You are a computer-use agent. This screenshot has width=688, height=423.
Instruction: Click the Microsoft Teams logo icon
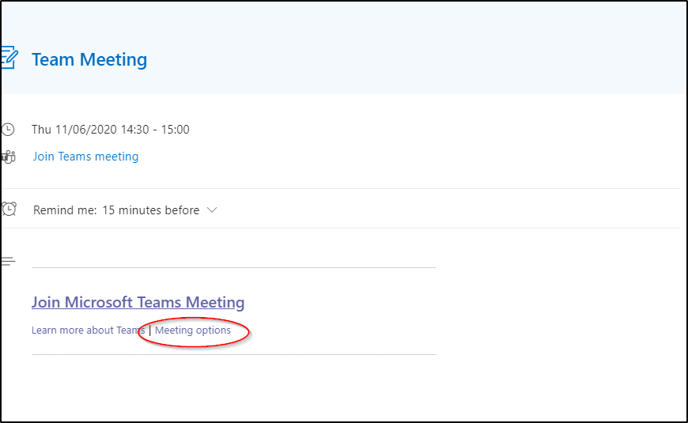pos(9,157)
